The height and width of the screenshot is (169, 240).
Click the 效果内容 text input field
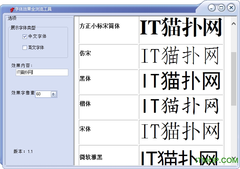click(42, 72)
